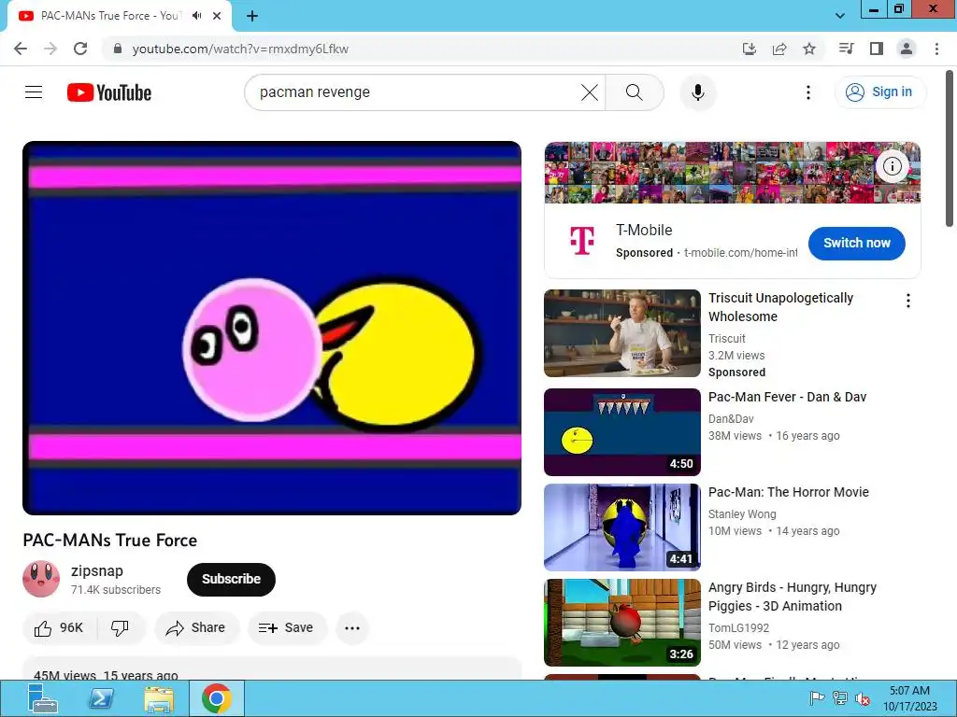Open TomLG1992 channel name
The height and width of the screenshot is (717, 957).
point(738,627)
